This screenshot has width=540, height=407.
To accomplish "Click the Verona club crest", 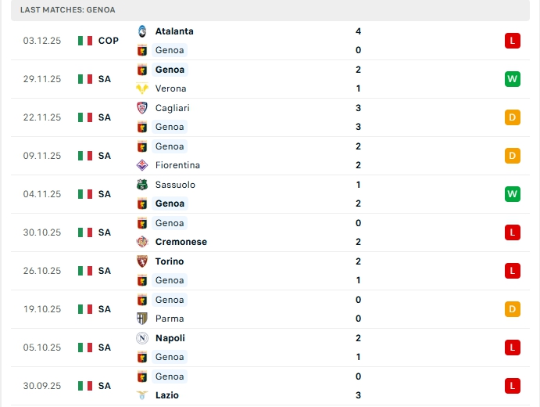I will pos(142,88).
